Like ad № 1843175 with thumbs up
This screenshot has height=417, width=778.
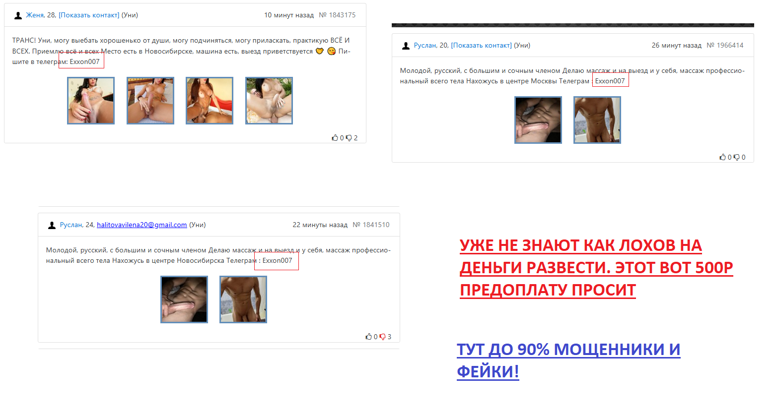click(335, 138)
